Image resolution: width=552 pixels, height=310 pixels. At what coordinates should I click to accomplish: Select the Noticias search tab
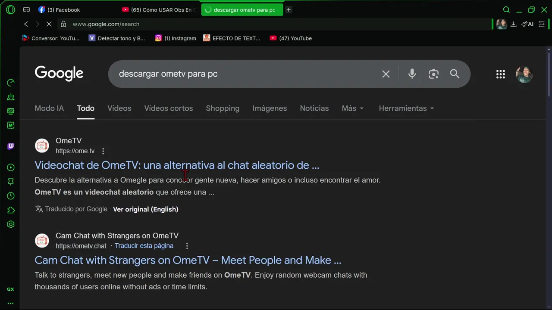coord(314,108)
